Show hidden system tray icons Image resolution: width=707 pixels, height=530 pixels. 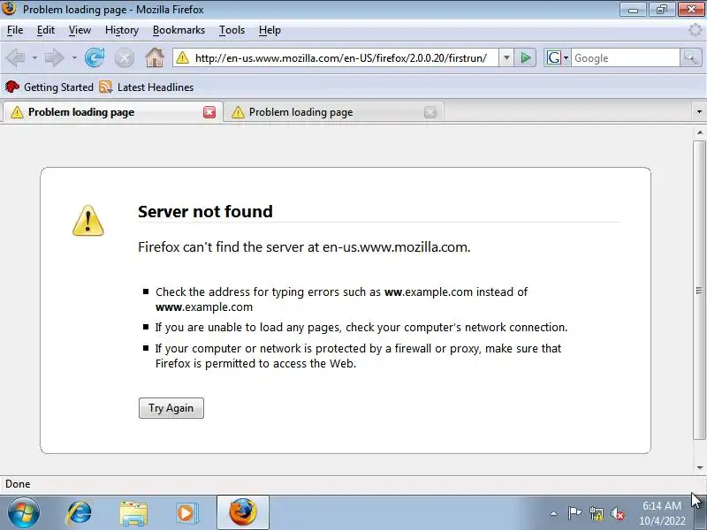point(553,513)
